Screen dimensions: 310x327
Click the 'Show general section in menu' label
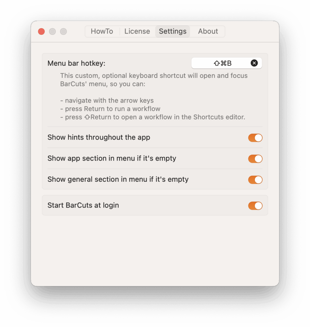(x=118, y=179)
